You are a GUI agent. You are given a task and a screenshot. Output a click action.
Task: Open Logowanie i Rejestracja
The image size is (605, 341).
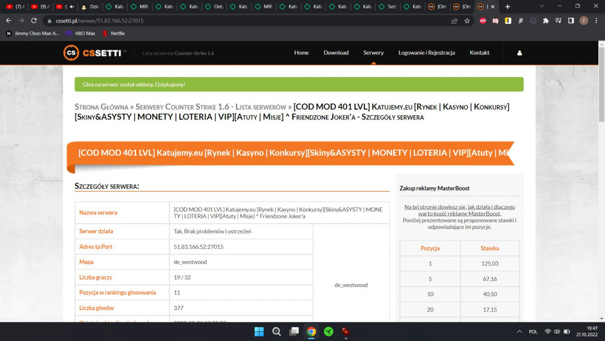[427, 53]
